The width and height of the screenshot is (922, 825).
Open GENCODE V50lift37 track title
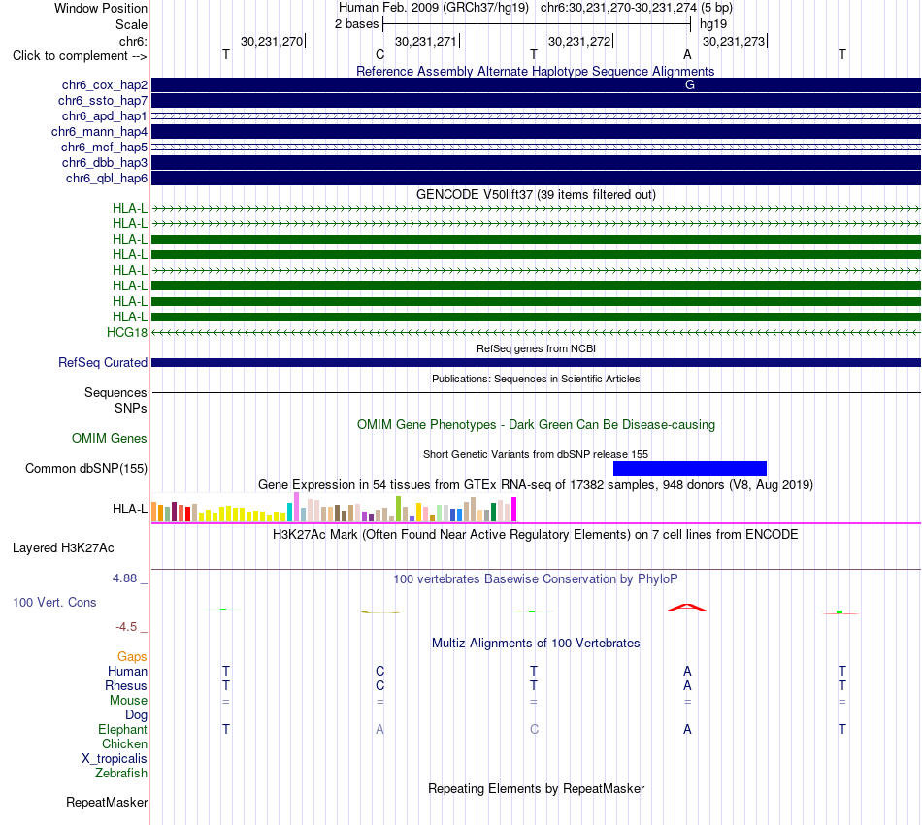[536, 195]
